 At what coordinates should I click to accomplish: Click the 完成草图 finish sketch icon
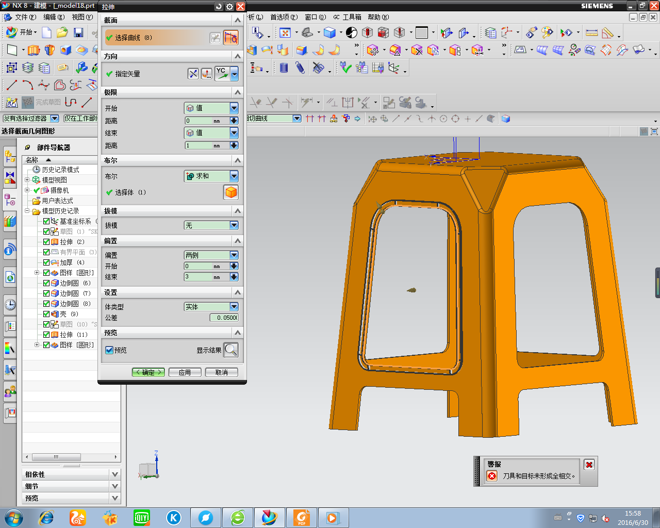(x=28, y=102)
